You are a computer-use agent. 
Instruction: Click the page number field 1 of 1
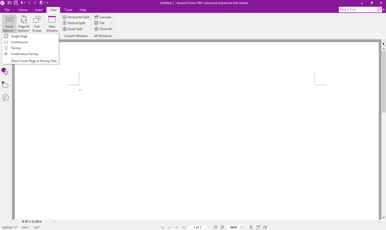coord(197,227)
